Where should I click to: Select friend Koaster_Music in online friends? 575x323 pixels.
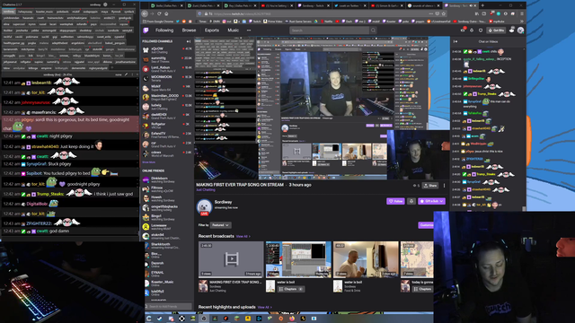click(x=168, y=284)
